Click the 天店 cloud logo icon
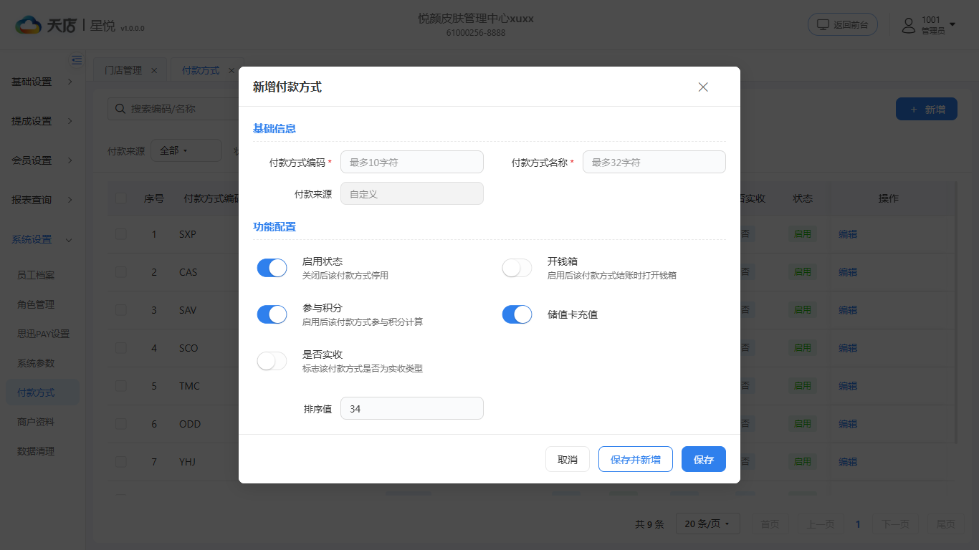Viewport: 979px width, 550px height. click(x=29, y=25)
